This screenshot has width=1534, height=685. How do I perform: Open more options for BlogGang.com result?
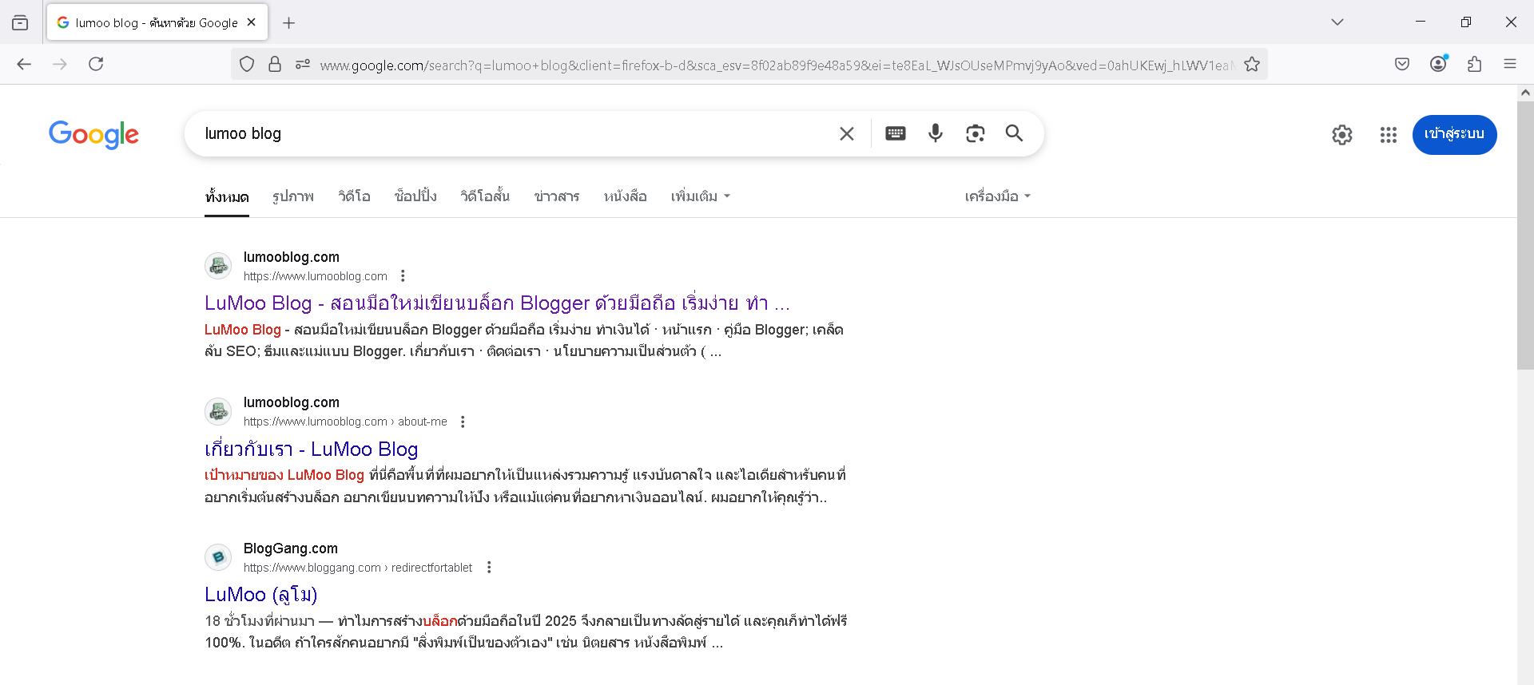(489, 568)
